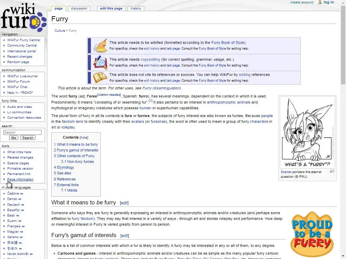View Recent changes

pos(20,57)
